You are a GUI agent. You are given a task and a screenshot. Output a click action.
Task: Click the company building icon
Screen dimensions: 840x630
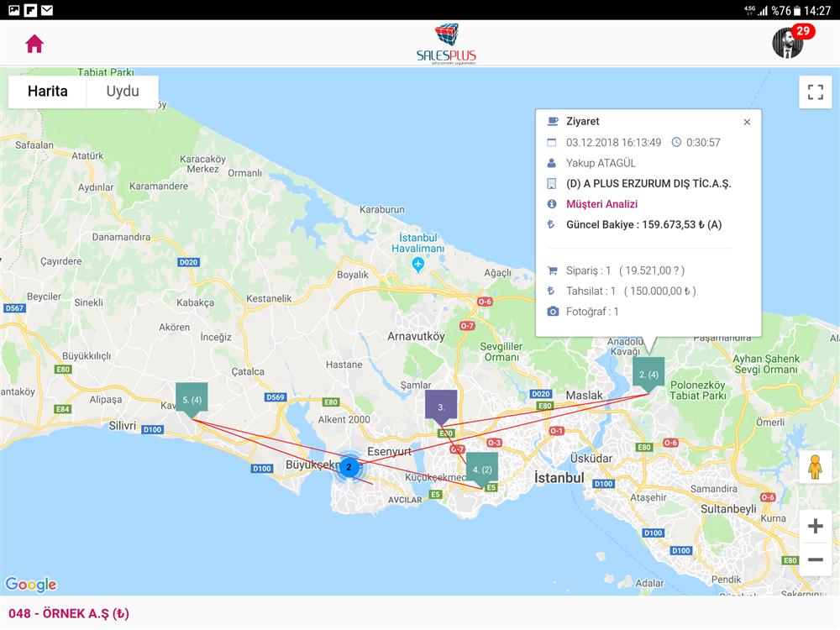click(552, 184)
